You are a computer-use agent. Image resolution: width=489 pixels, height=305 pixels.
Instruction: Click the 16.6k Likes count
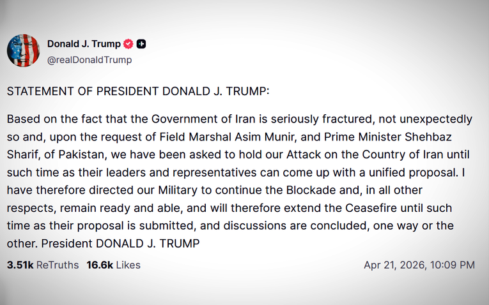coord(113,265)
